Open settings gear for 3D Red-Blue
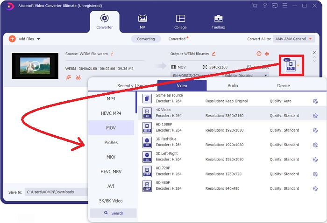The height and width of the screenshot is (223, 327). point(315,145)
